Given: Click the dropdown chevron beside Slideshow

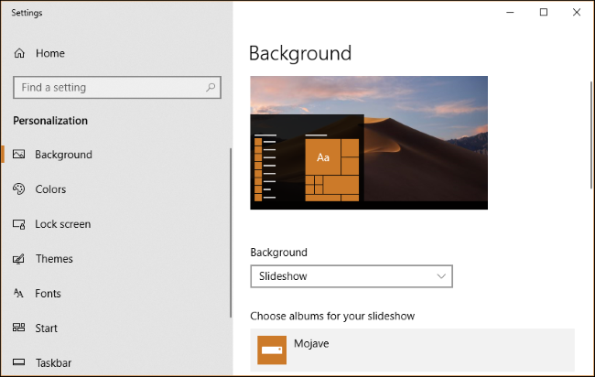Looking at the screenshot, I should (441, 275).
